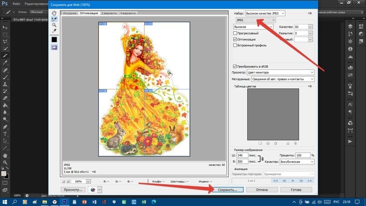The width and height of the screenshot is (366, 206).
Task: Select the Rectangular Marquee tool in Photoshop
Action: click(5, 34)
